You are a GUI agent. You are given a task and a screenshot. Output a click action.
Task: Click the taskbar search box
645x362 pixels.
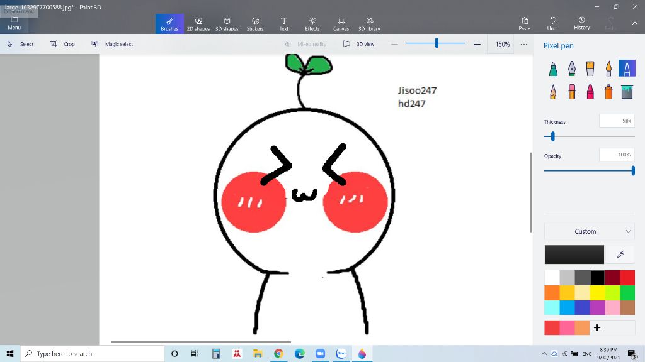point(93,353)
